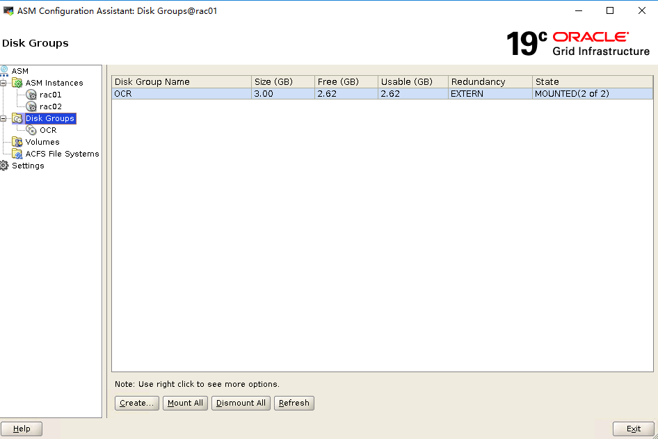Click the ASMCA title bar application icon
Image resolution: width=658 pixels, height=439 pixels.
(x=8, y=11)
